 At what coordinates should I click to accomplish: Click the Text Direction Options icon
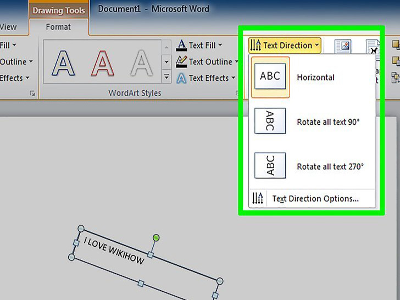pos(258,198)
